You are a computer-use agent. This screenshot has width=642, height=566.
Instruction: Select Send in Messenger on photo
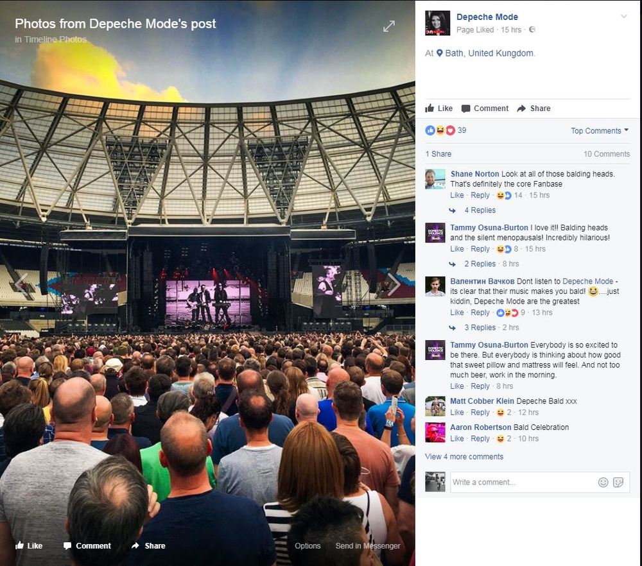[x=368, y=545]
